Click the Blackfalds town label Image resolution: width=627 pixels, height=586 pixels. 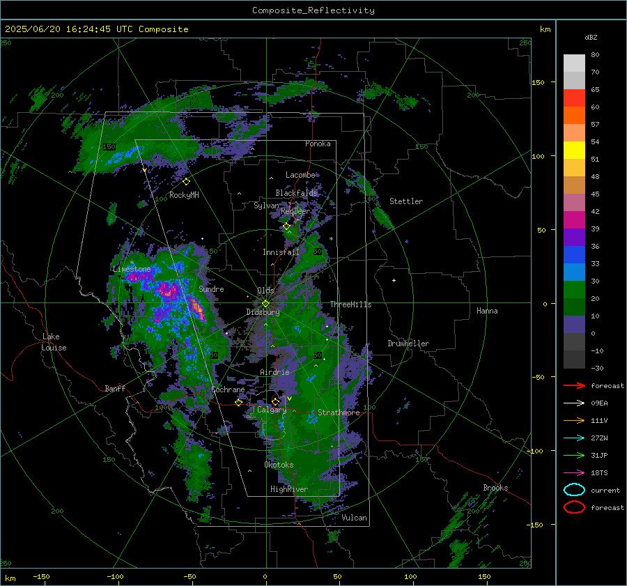[x=296, y=193]
